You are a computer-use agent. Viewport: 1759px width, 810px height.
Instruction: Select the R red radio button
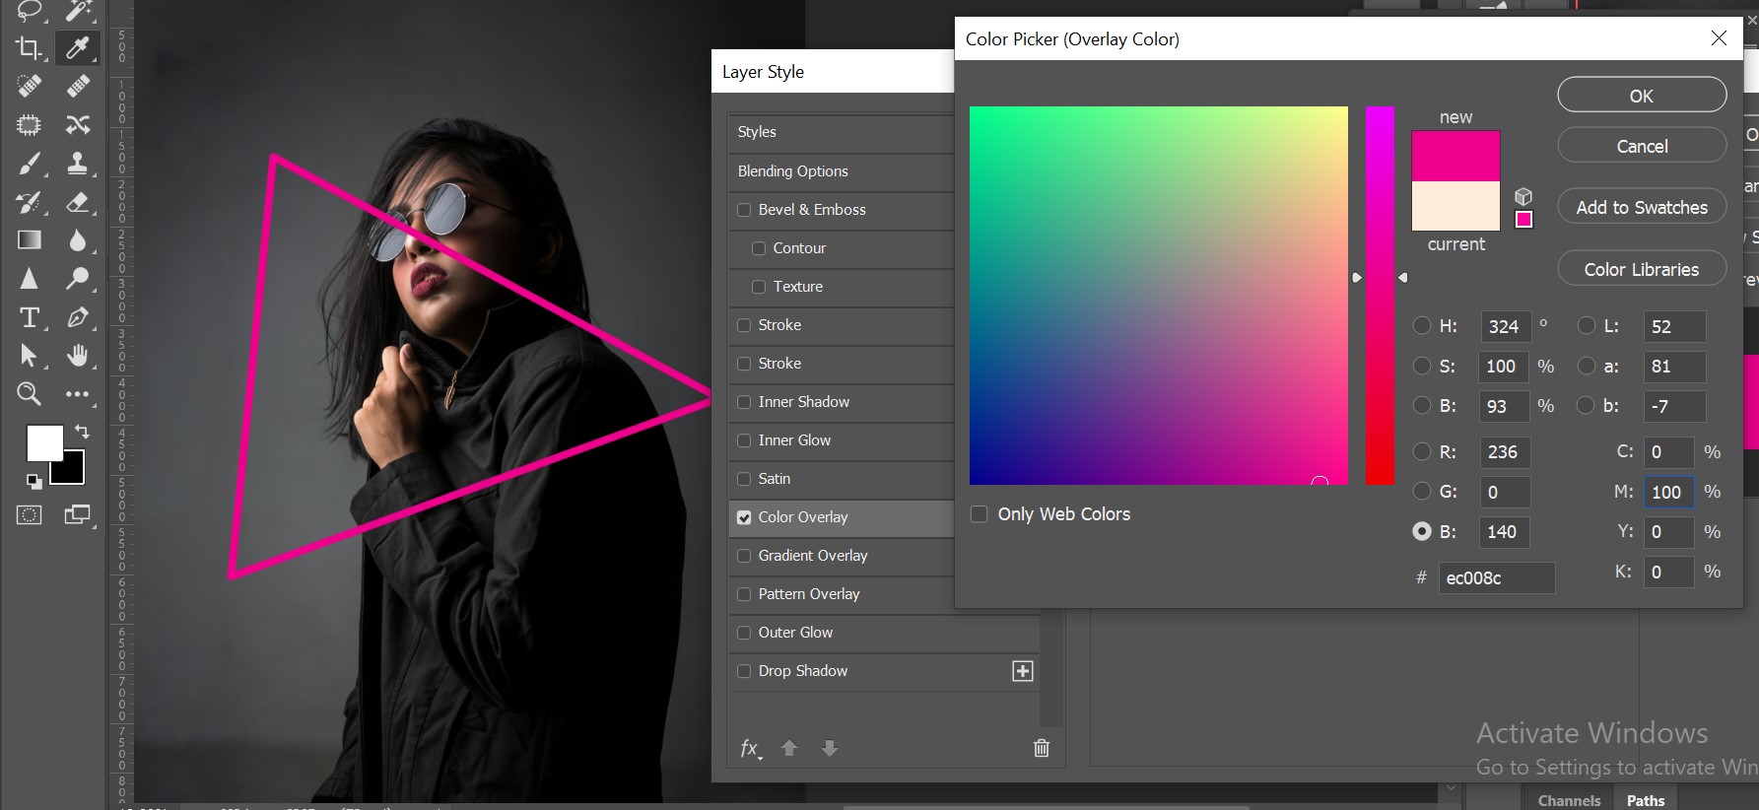click(1422, 451)
